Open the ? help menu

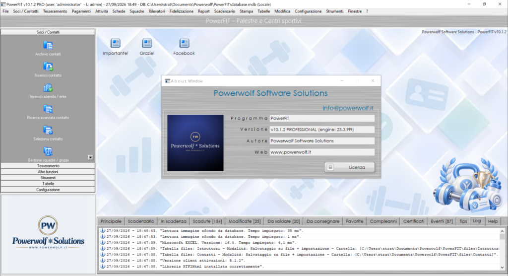(x=367, y=11)
